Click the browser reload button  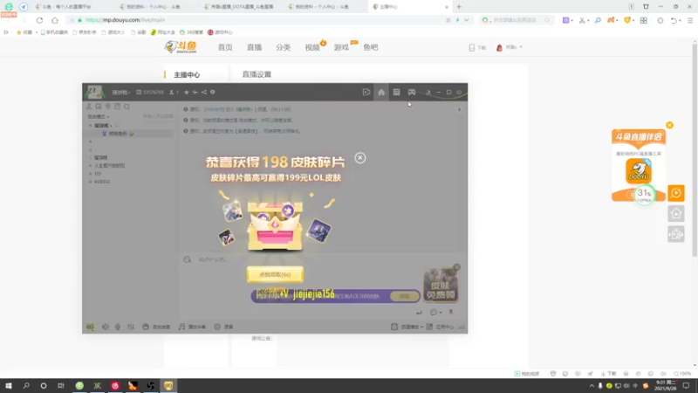pyautogui.click(x=39, y=20)
